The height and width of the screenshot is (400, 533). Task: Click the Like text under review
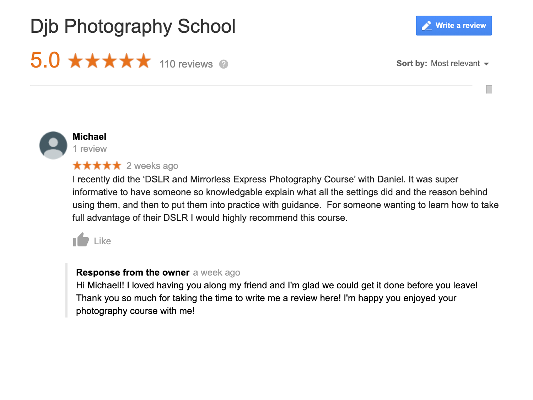tap(102, 241)
